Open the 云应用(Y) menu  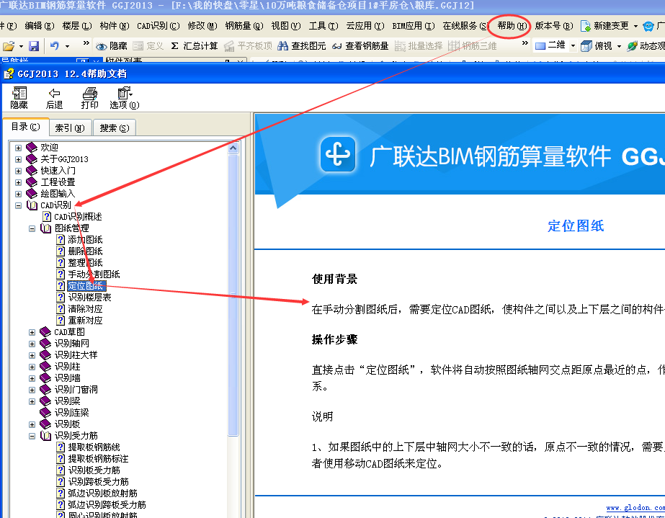click(365, 26)
